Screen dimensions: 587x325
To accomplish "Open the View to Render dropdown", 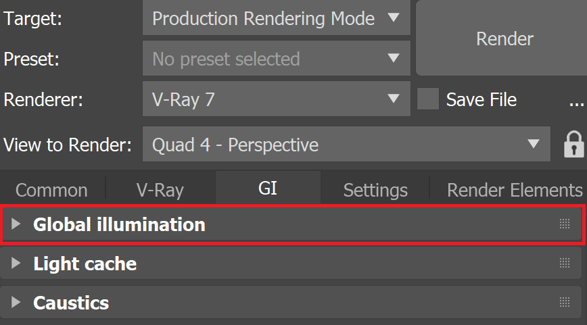I will pos(346,144).
